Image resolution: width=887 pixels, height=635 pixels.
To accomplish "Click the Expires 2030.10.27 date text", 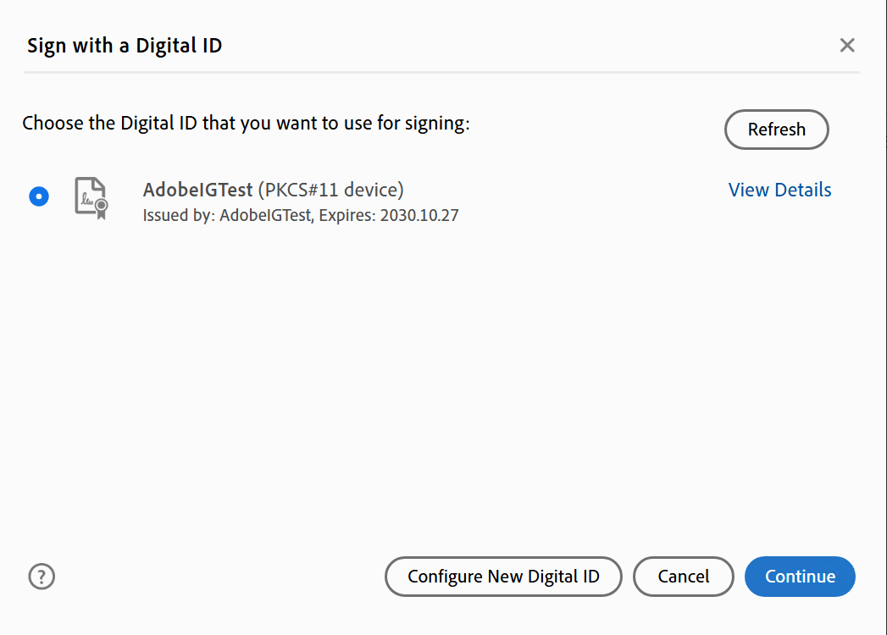I will click(x=389, y=215).
